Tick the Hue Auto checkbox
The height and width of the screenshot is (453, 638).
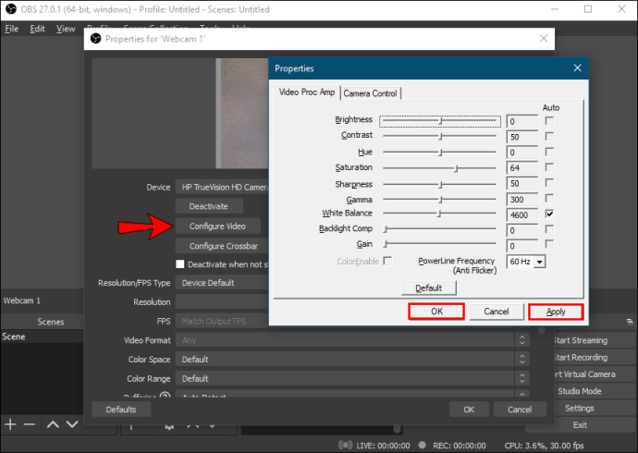pyautogui.click(x=549, y=152)
